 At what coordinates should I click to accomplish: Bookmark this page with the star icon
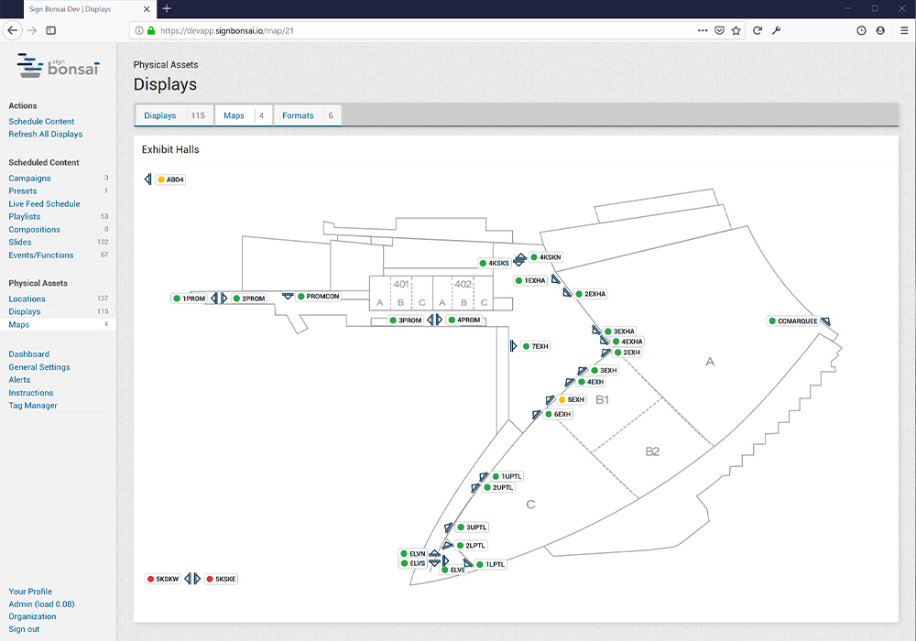pos(736,30)
